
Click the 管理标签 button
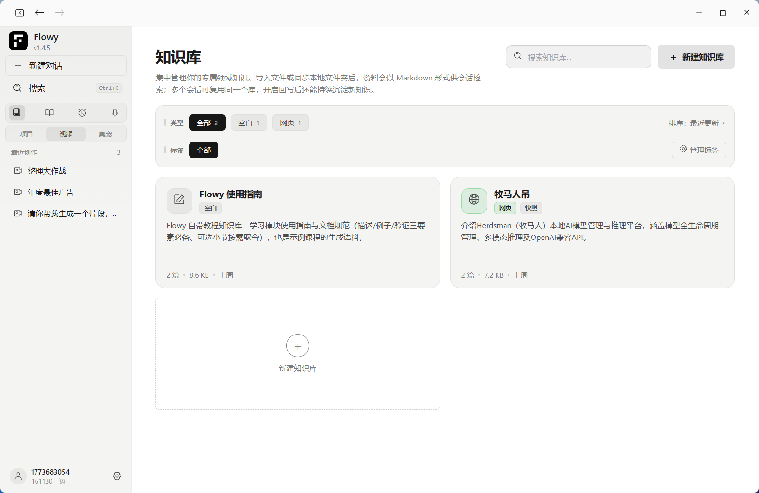(699, 150)
